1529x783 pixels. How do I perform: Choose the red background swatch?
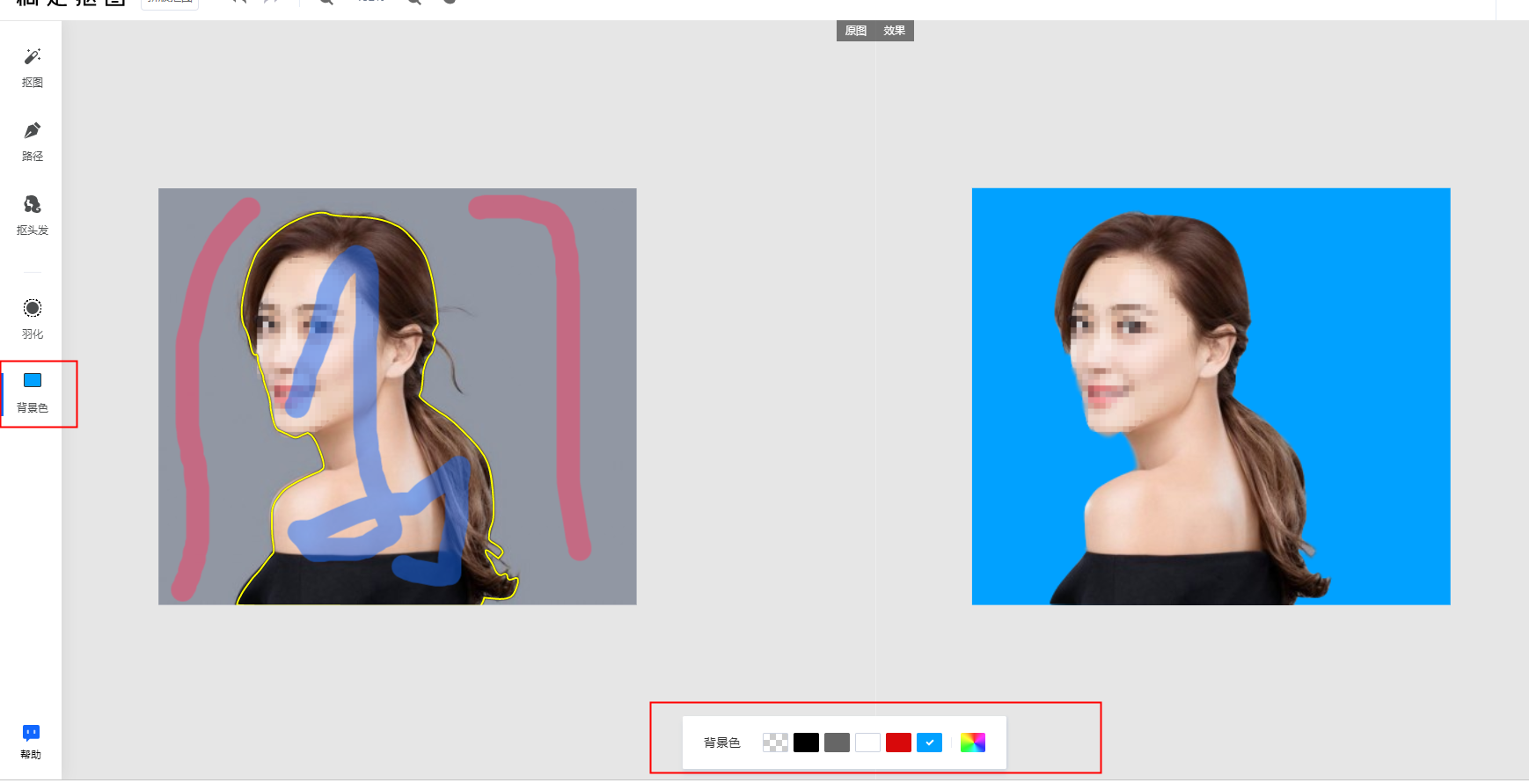(898, 743)
